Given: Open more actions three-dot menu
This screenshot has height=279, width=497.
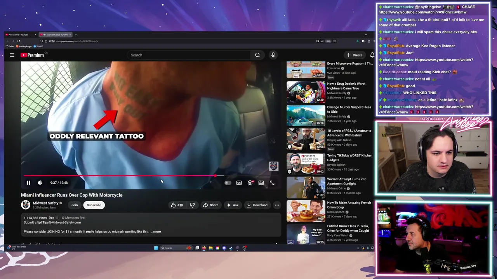Looking at the screenshot, I should pos(277,205).
